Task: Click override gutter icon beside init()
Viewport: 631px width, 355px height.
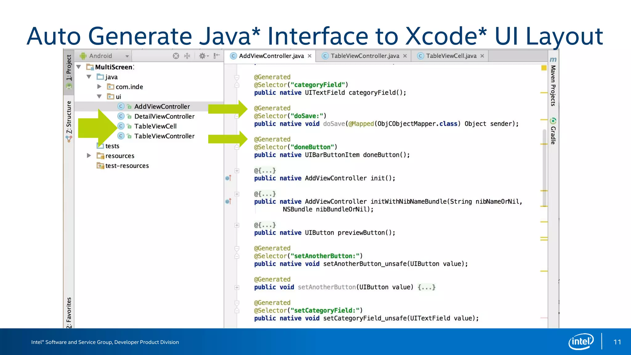Action: pyautogui.click(x=228, y=178)
